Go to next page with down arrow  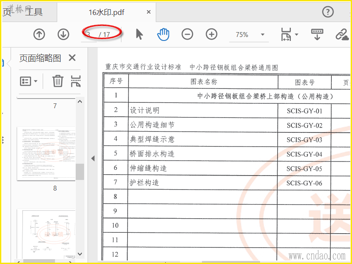pos(63,34)
